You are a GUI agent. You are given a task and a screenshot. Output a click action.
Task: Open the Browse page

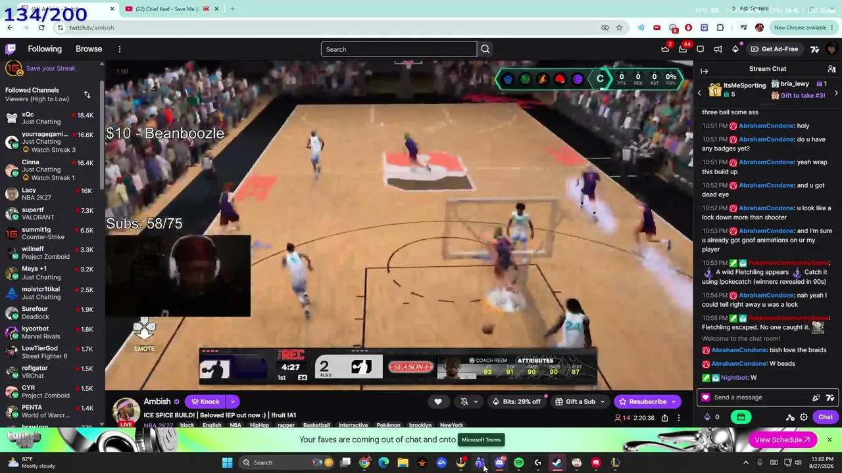89,49
